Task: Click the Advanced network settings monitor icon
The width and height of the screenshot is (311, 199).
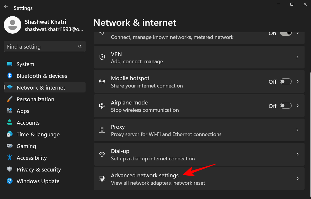Action: click(x=102, y=179)
